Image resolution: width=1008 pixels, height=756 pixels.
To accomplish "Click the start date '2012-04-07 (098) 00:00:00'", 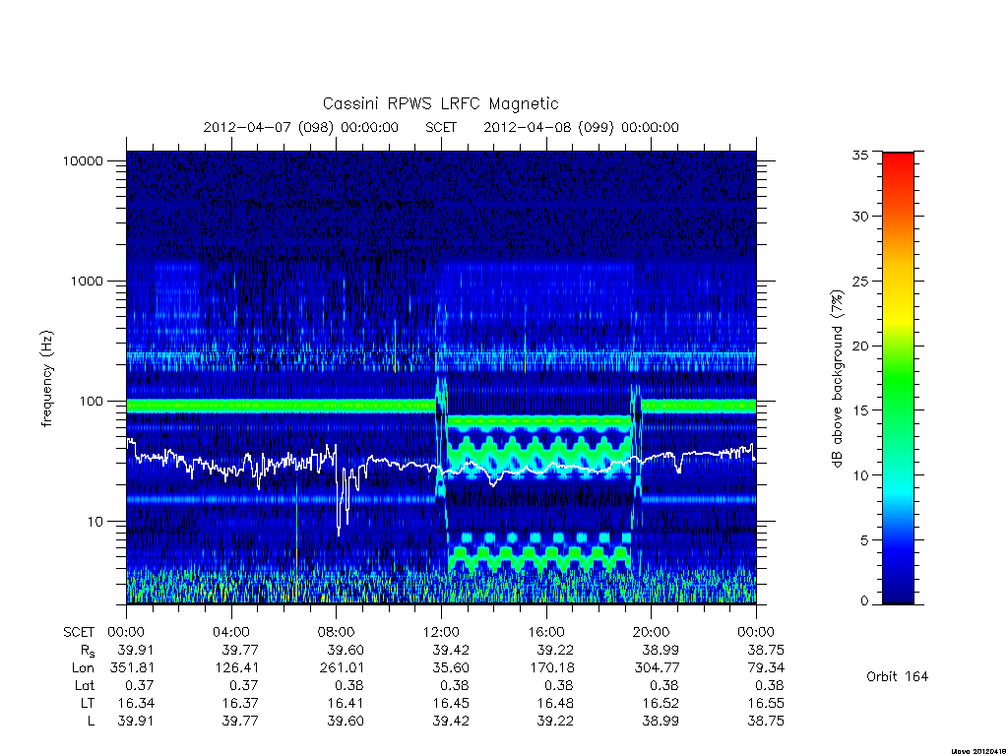I will 301,127.
